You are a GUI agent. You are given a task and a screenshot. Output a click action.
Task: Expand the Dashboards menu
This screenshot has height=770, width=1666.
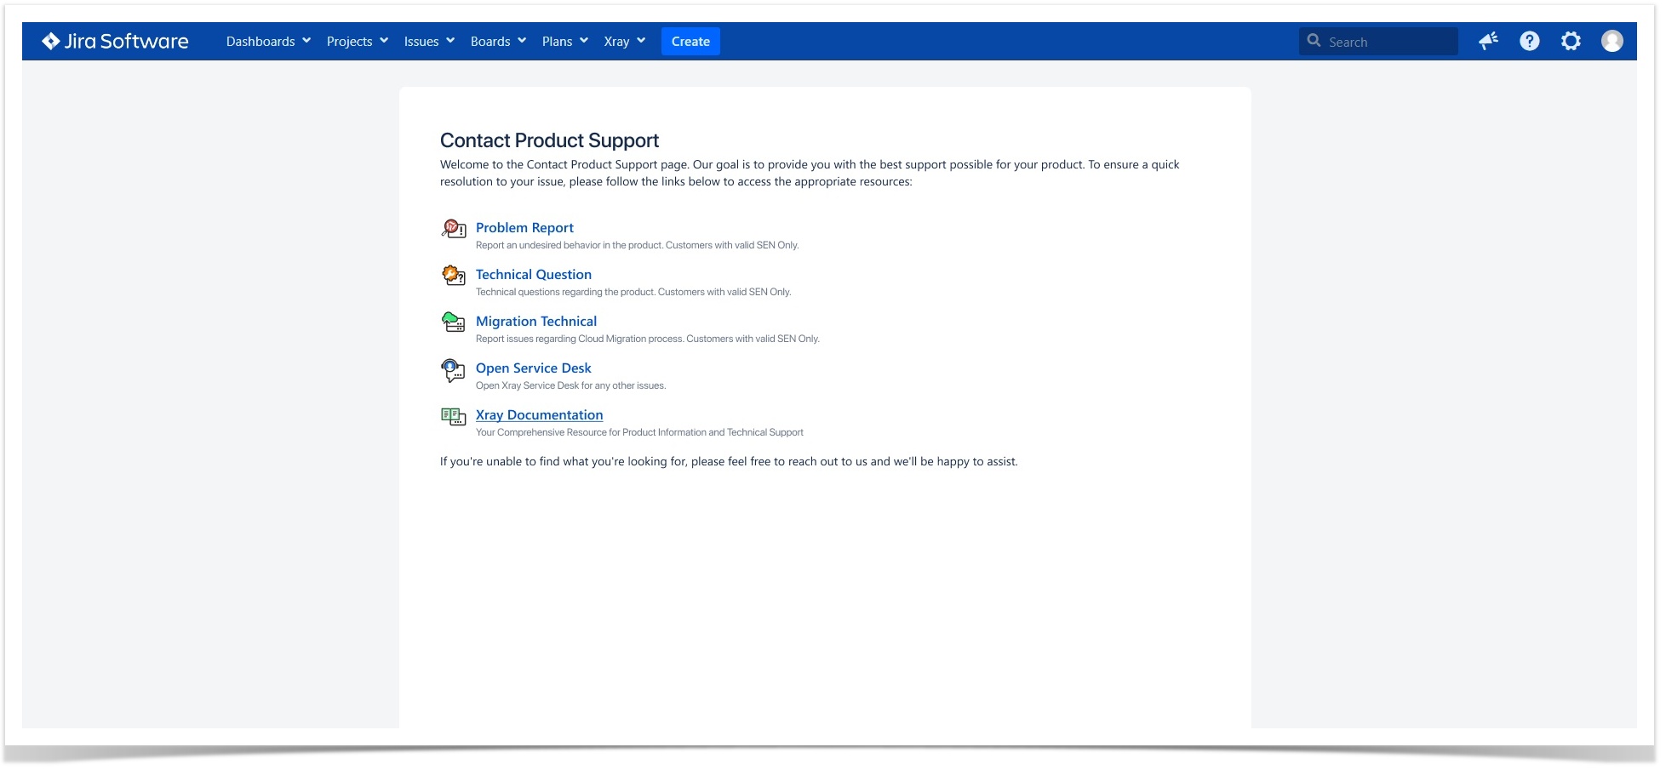pos(268,41)
